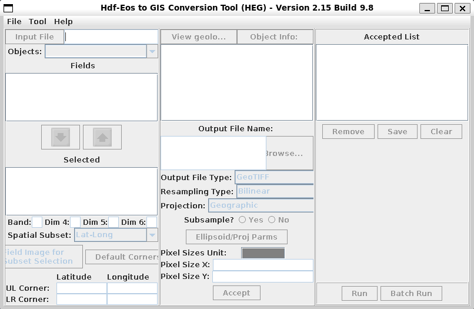
Task: Click the Pixel Size X field
Action: (263, 265)
